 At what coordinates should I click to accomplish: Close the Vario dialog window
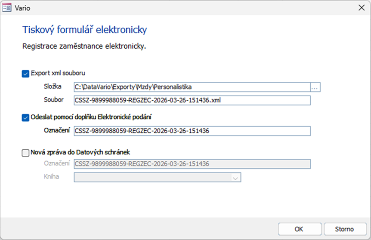point(361,8)
